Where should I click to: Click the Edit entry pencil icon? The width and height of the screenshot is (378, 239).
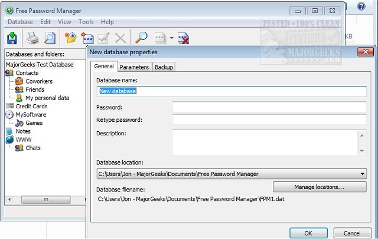(104, 38)
